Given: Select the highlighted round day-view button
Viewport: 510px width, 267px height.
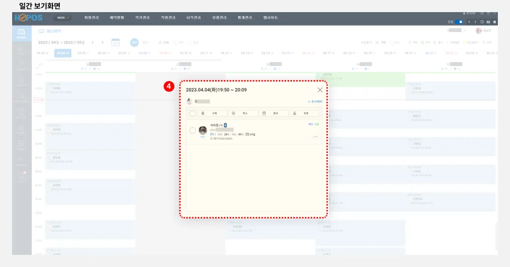Looking at the screenshot, I should pyautogui.click(x=135, y=43).
